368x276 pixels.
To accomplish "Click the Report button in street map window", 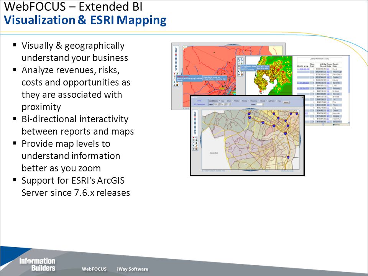I will coord(286,103).
